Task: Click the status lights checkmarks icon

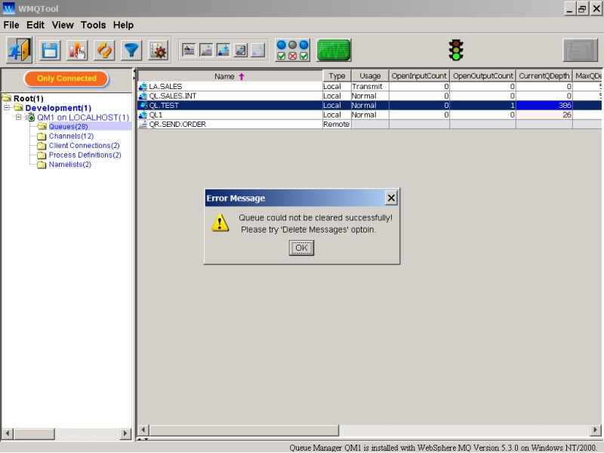Action: point(292,50)
